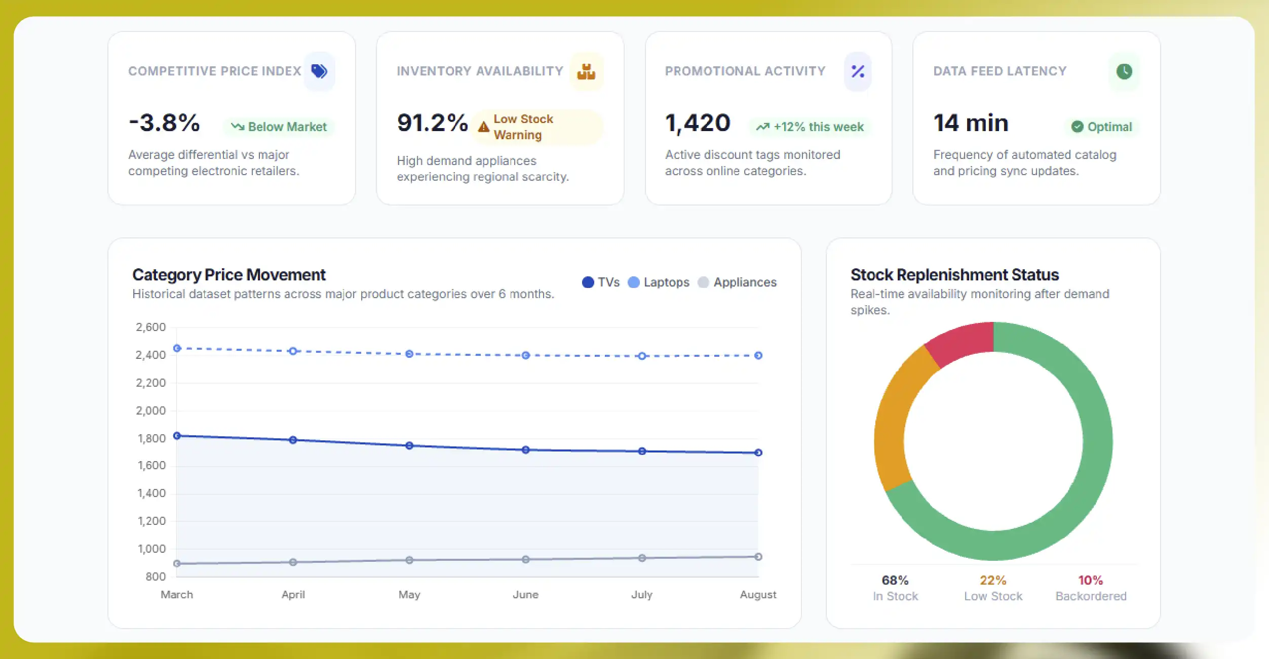Screen dimensions: 1269x659
Task: Click the TVs data point for August
Action: (758, 452)
